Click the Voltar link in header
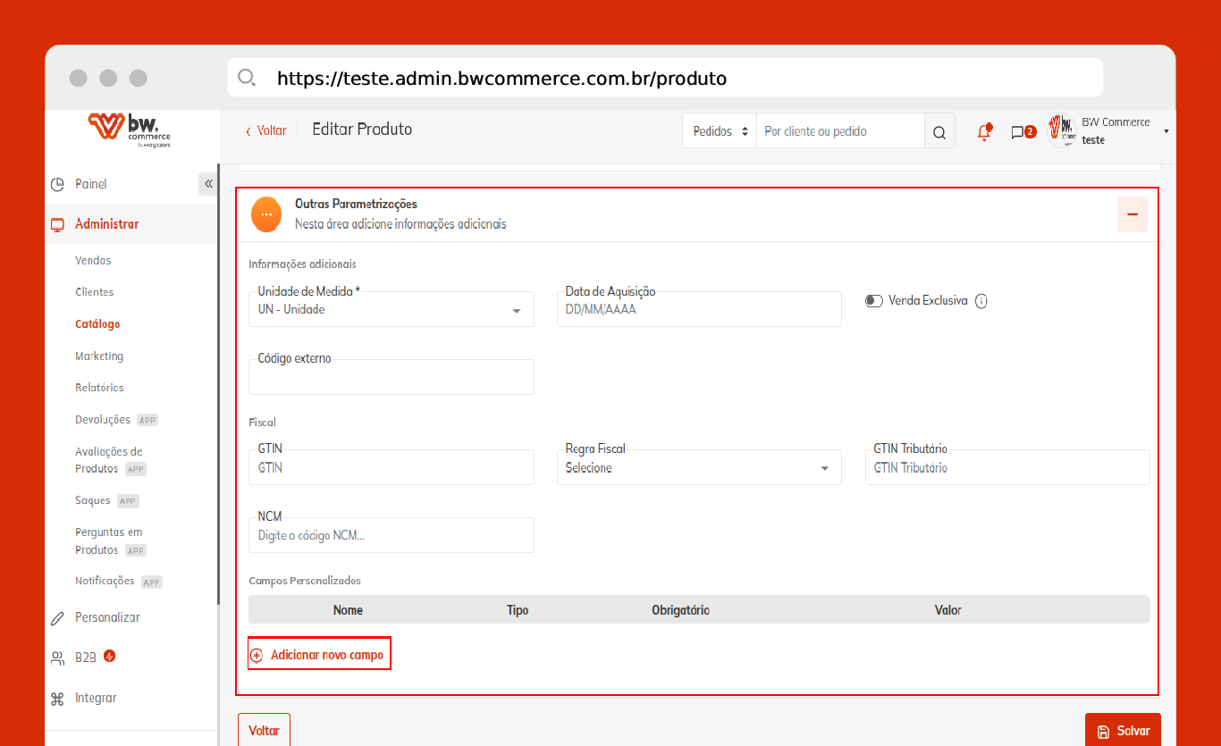The image size is (1221, 746). (266, 130)
